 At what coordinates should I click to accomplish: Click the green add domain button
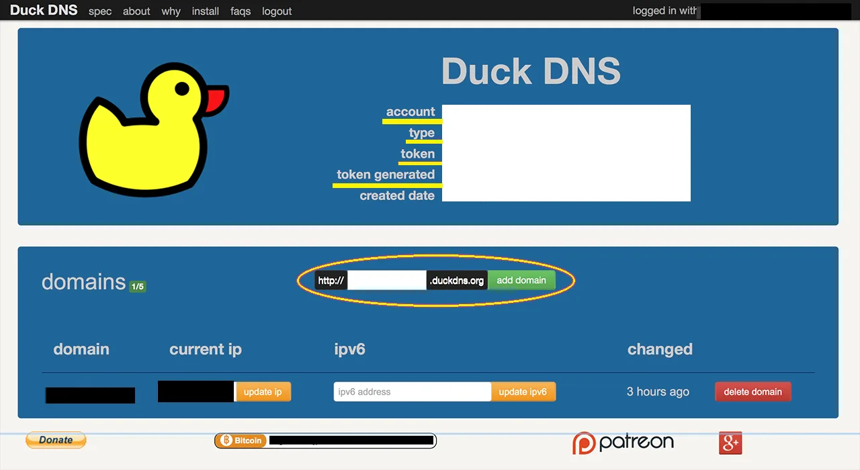521,280
